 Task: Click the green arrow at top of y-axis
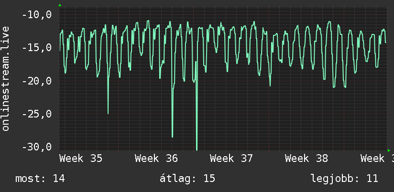coord(60,5)
